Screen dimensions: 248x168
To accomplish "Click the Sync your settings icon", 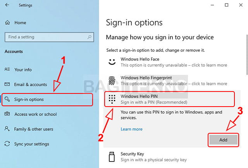I will [x=7, y=144].
